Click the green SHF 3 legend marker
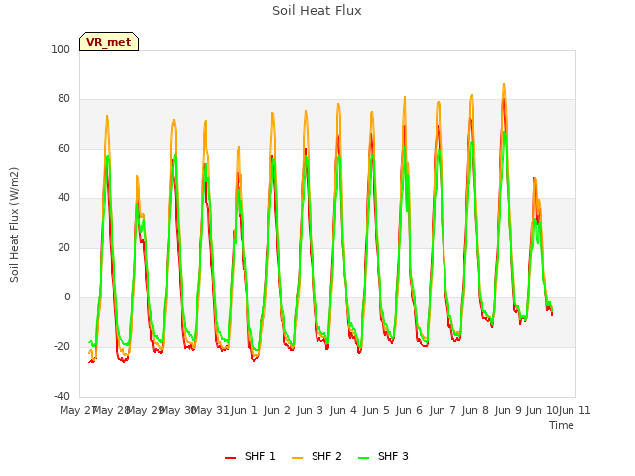The width and height of the screenshot is (635, 476). tap(364, 458)
